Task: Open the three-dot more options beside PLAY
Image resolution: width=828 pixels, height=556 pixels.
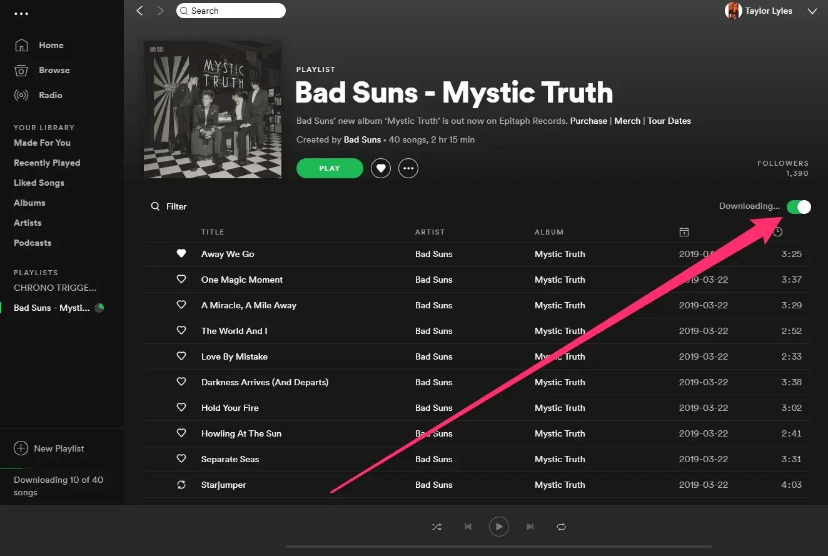Action: pos(408,168)
